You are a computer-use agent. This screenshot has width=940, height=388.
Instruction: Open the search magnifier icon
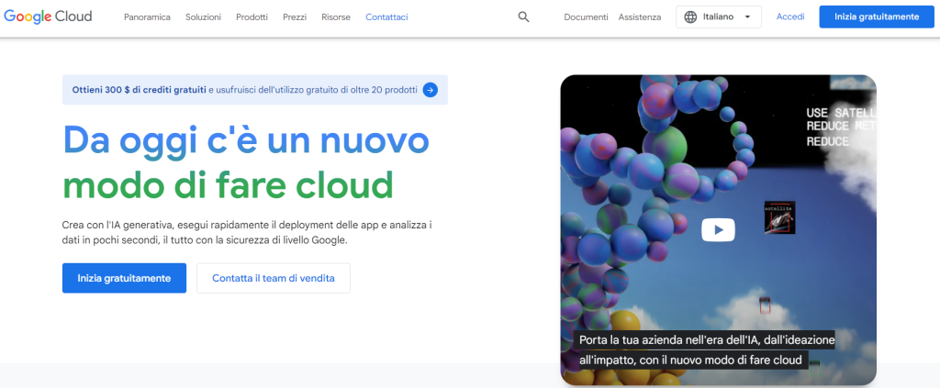click(x=523, y=17)
